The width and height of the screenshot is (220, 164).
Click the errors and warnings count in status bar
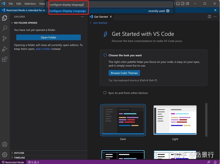33,162
